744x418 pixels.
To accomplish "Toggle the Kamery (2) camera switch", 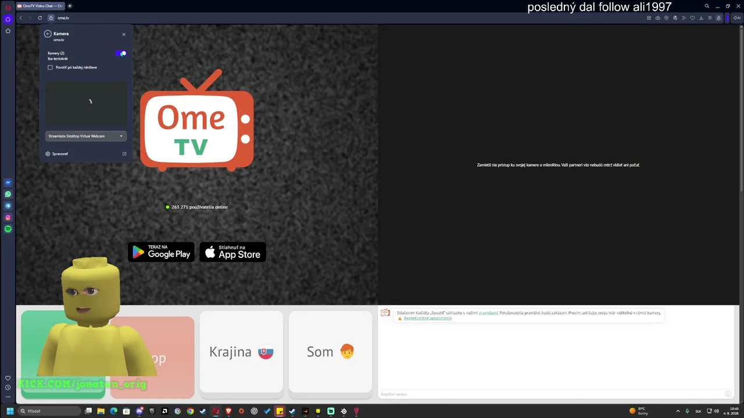I will pyautogui.click(x=121, y=53).
